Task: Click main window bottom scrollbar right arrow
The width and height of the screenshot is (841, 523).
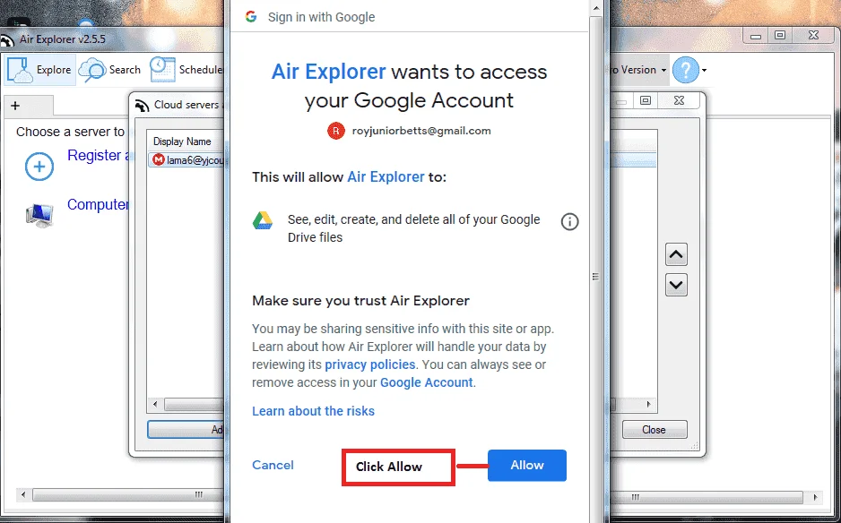Action: (x=816, y=497)
